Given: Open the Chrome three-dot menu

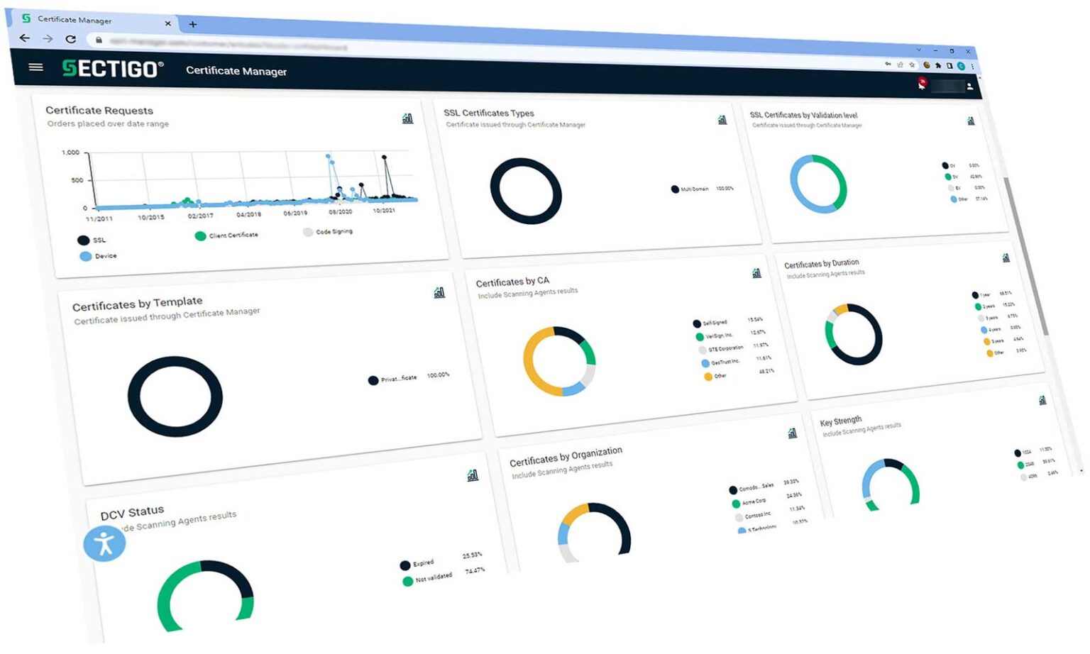Looking at the screenshot, I should tap(972, 67).
